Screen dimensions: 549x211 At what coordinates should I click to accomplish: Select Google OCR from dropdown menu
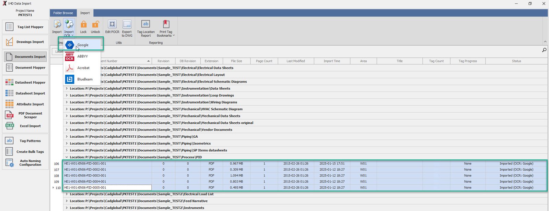83,45
